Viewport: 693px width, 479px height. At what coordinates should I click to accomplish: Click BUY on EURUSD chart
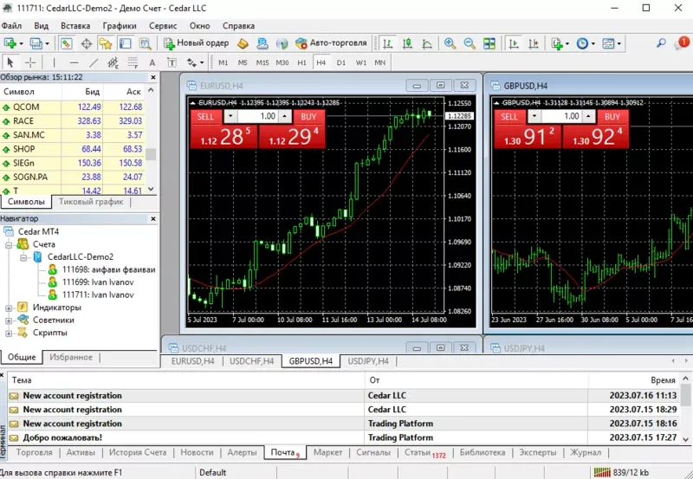click(x=308, y=116)
